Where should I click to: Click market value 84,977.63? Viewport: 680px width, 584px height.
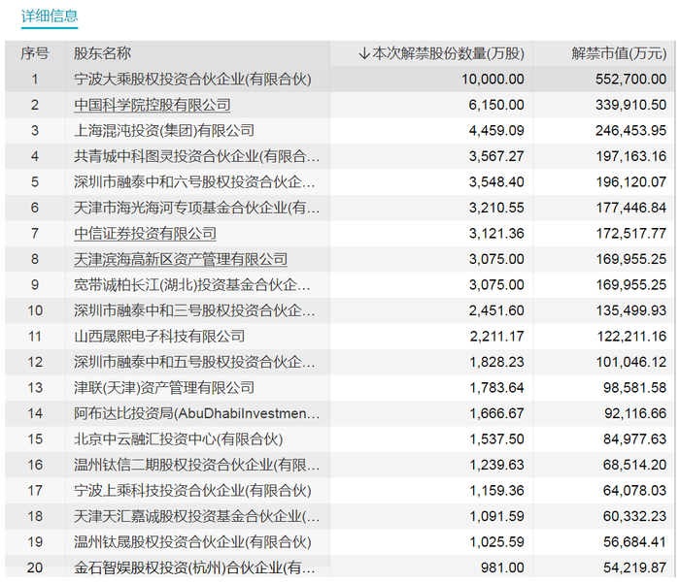pos(635,438)
